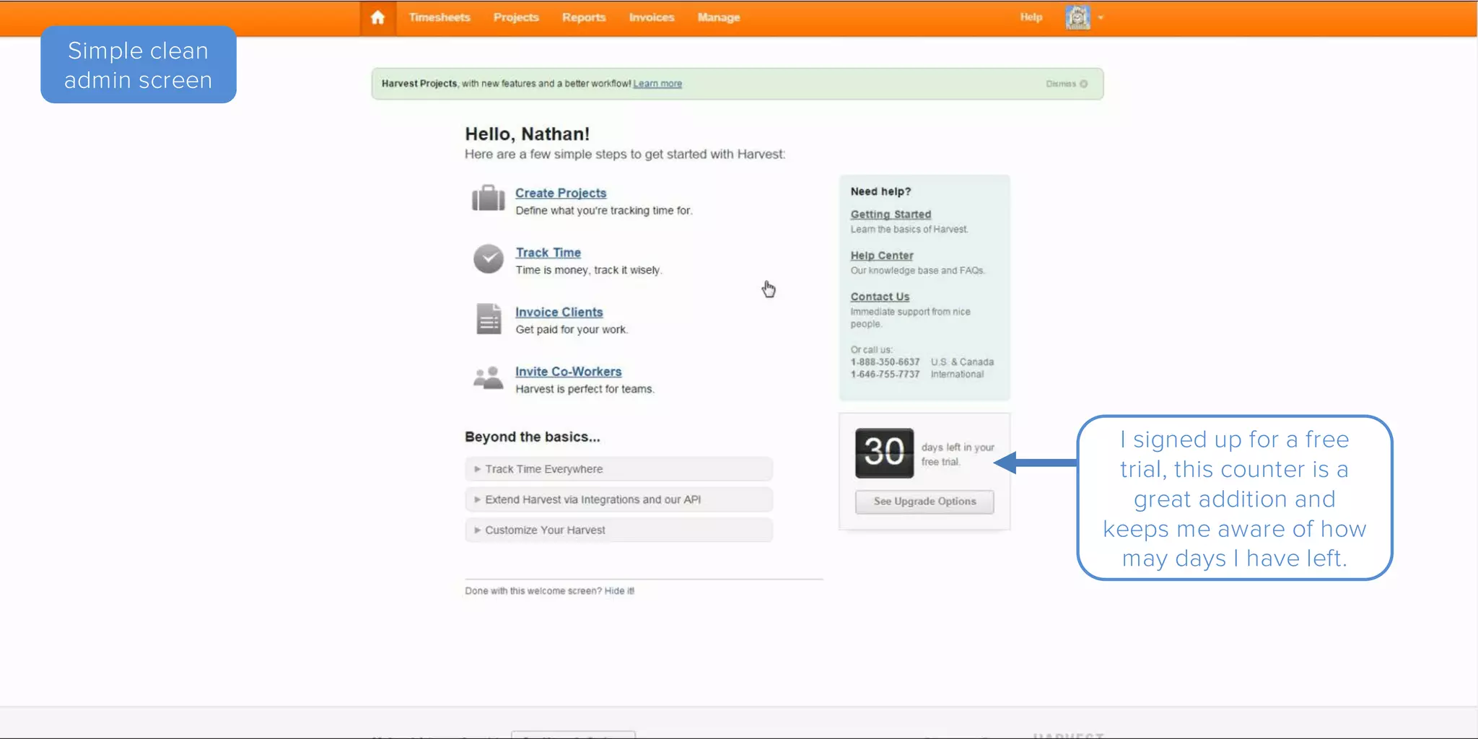This screenshot has width=1478, height=739.
Task: Click the See Upgrade Options button
Action: click(x=924, y=502)
